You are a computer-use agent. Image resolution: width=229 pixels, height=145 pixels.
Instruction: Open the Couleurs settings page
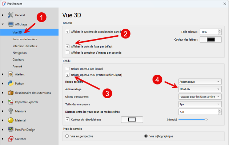click(x=19, y=59)
